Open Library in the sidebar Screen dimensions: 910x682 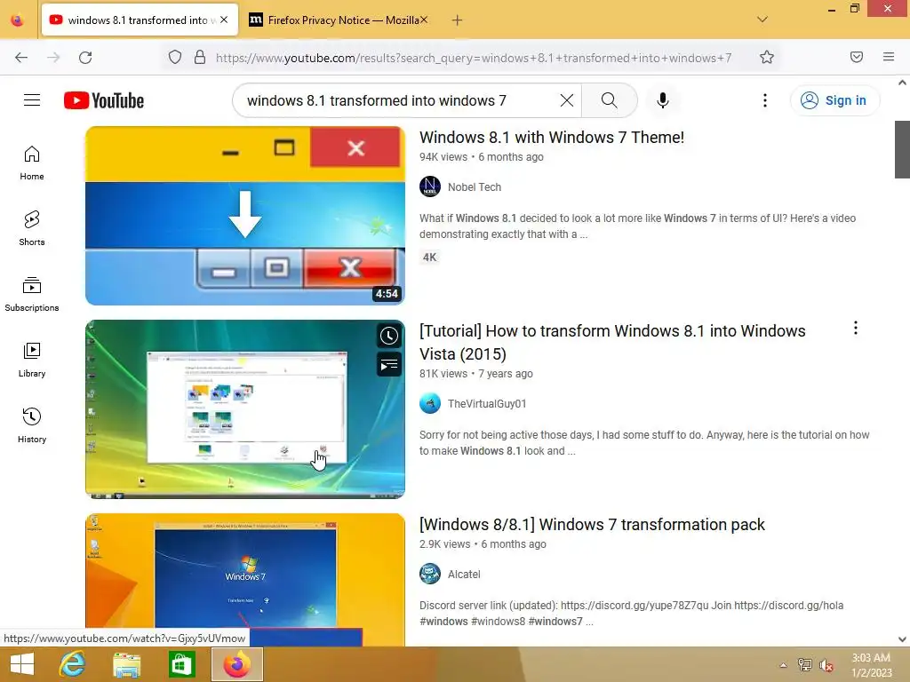pos(32,361)
